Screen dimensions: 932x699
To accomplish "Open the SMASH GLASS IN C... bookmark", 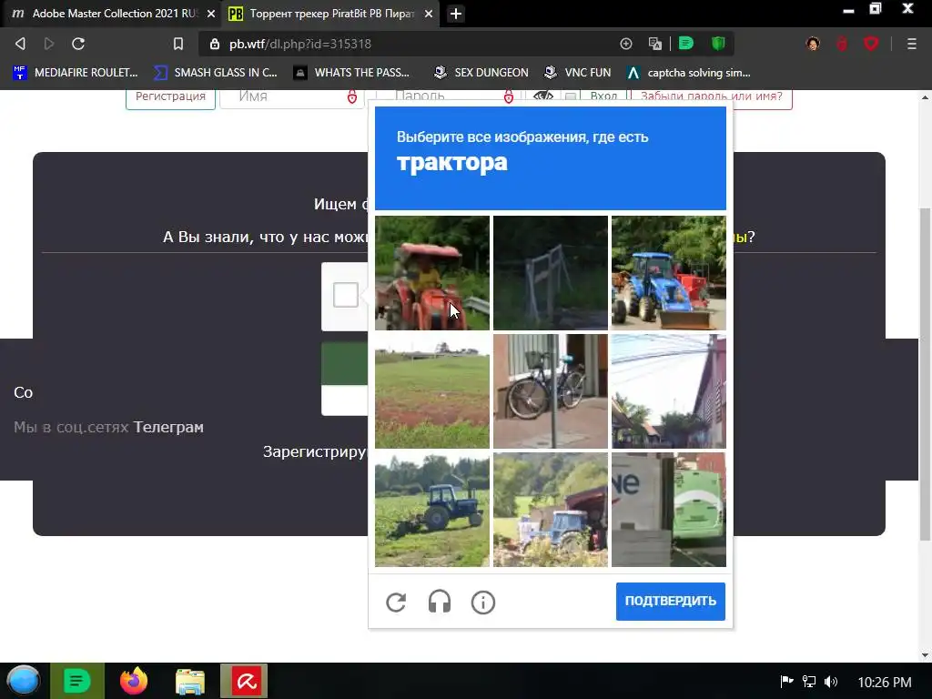I will pos(215,73).
